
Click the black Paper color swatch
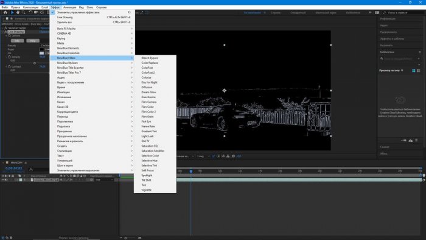coord(41,49)
